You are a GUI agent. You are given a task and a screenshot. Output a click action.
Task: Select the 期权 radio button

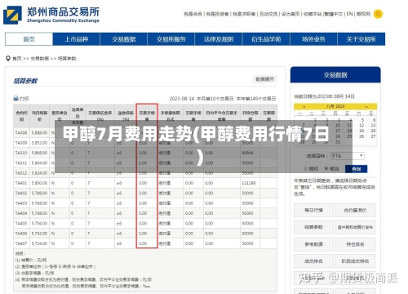pos(305,168)
